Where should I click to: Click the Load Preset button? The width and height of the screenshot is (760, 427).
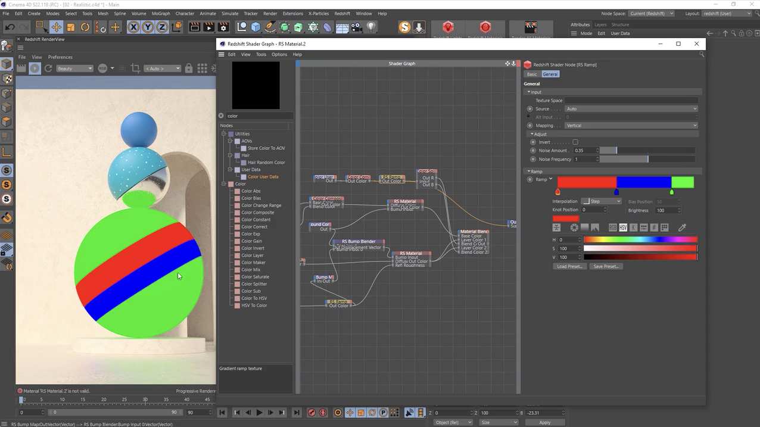point(569,266)
